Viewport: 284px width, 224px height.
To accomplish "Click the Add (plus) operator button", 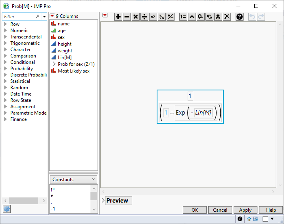I will pos(118,17).
